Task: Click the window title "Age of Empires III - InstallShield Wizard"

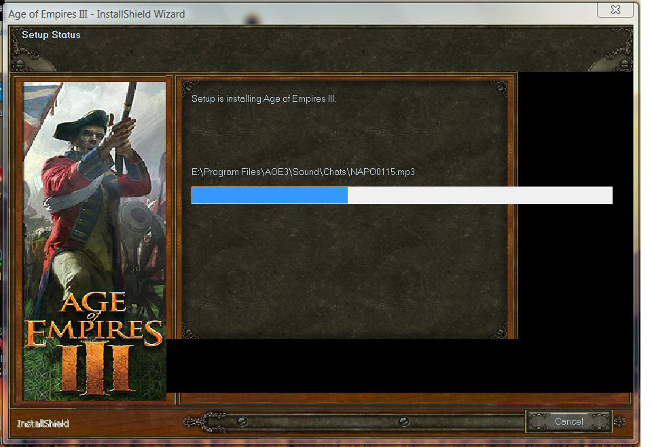Action: (96, 14)
